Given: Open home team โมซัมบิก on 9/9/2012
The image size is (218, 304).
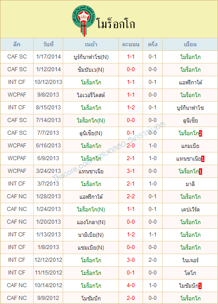Looking at the screenshot, I should tap(91, 299).
